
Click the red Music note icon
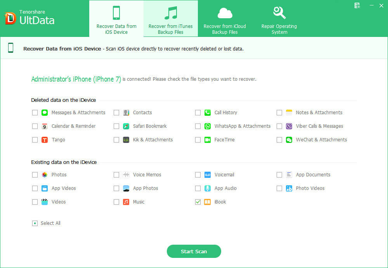click(126, 202)
